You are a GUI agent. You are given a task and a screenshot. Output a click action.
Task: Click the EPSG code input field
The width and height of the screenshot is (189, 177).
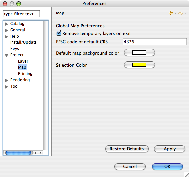(154, 42)
